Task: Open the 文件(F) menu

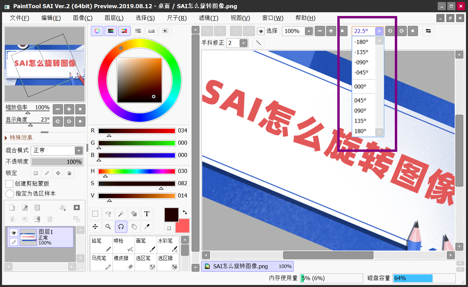Action: click(x=19, y=18)
